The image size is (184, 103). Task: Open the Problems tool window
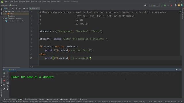tap(64, 99)
